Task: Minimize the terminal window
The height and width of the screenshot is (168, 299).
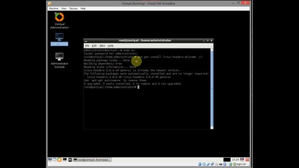Action: pos(204,41)
